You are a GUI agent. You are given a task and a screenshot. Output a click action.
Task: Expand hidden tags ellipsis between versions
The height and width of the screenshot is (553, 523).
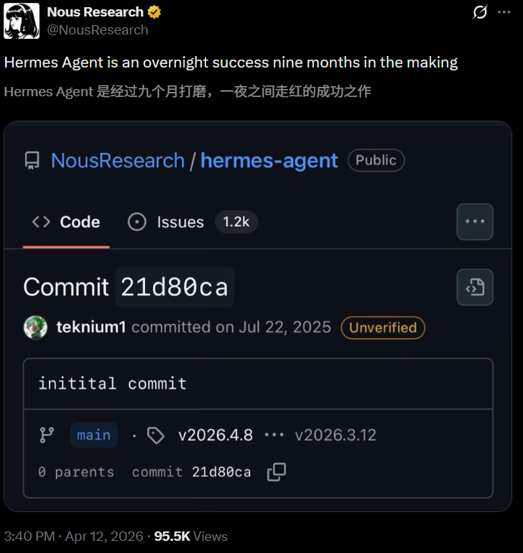(274, 434)
